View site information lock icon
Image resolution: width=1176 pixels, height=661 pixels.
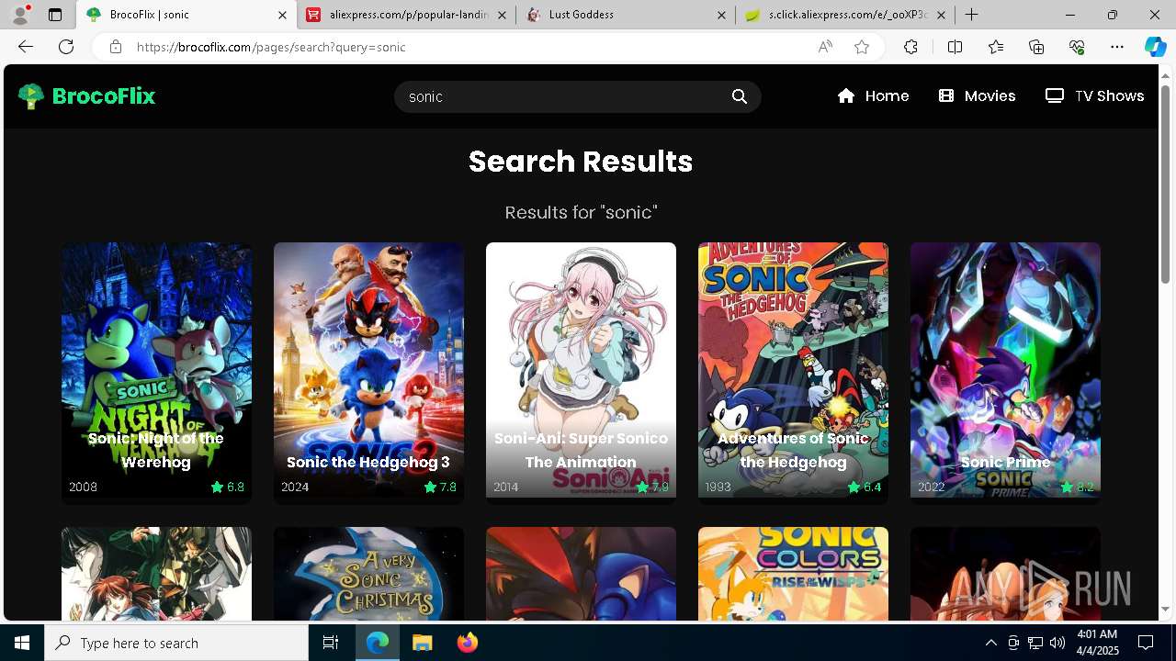(x=115, y=47)
